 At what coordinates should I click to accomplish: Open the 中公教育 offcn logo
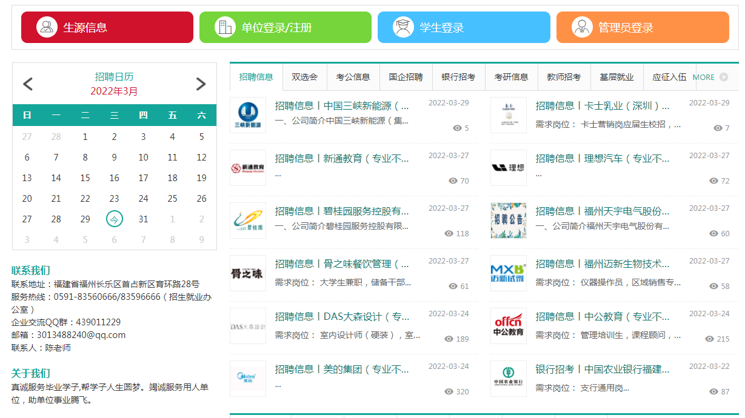509,326
